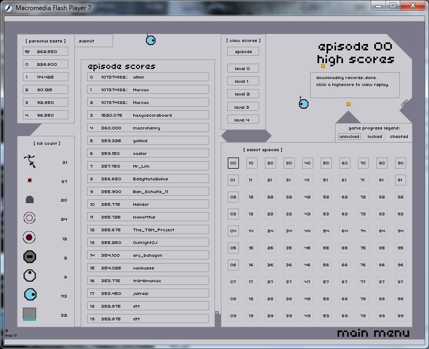Click the gauss turret icon with hollow ring

[30, 218]
